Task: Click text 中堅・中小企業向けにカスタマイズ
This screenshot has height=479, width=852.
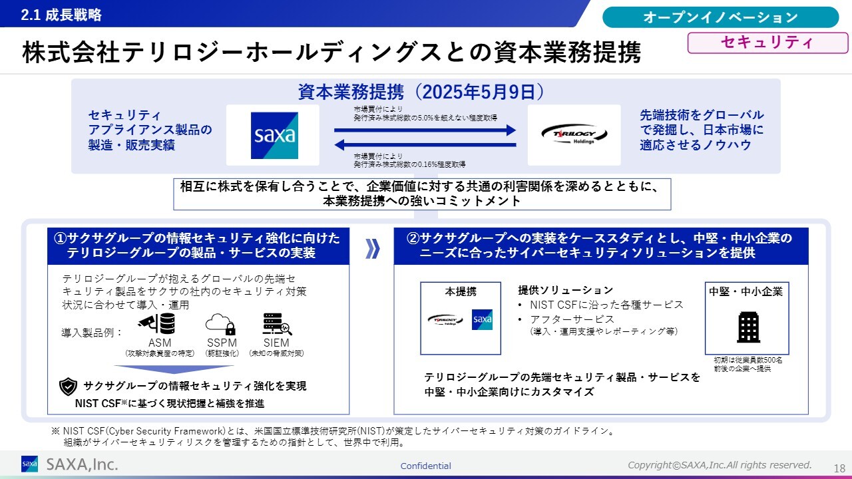Action: pos(509,392)
